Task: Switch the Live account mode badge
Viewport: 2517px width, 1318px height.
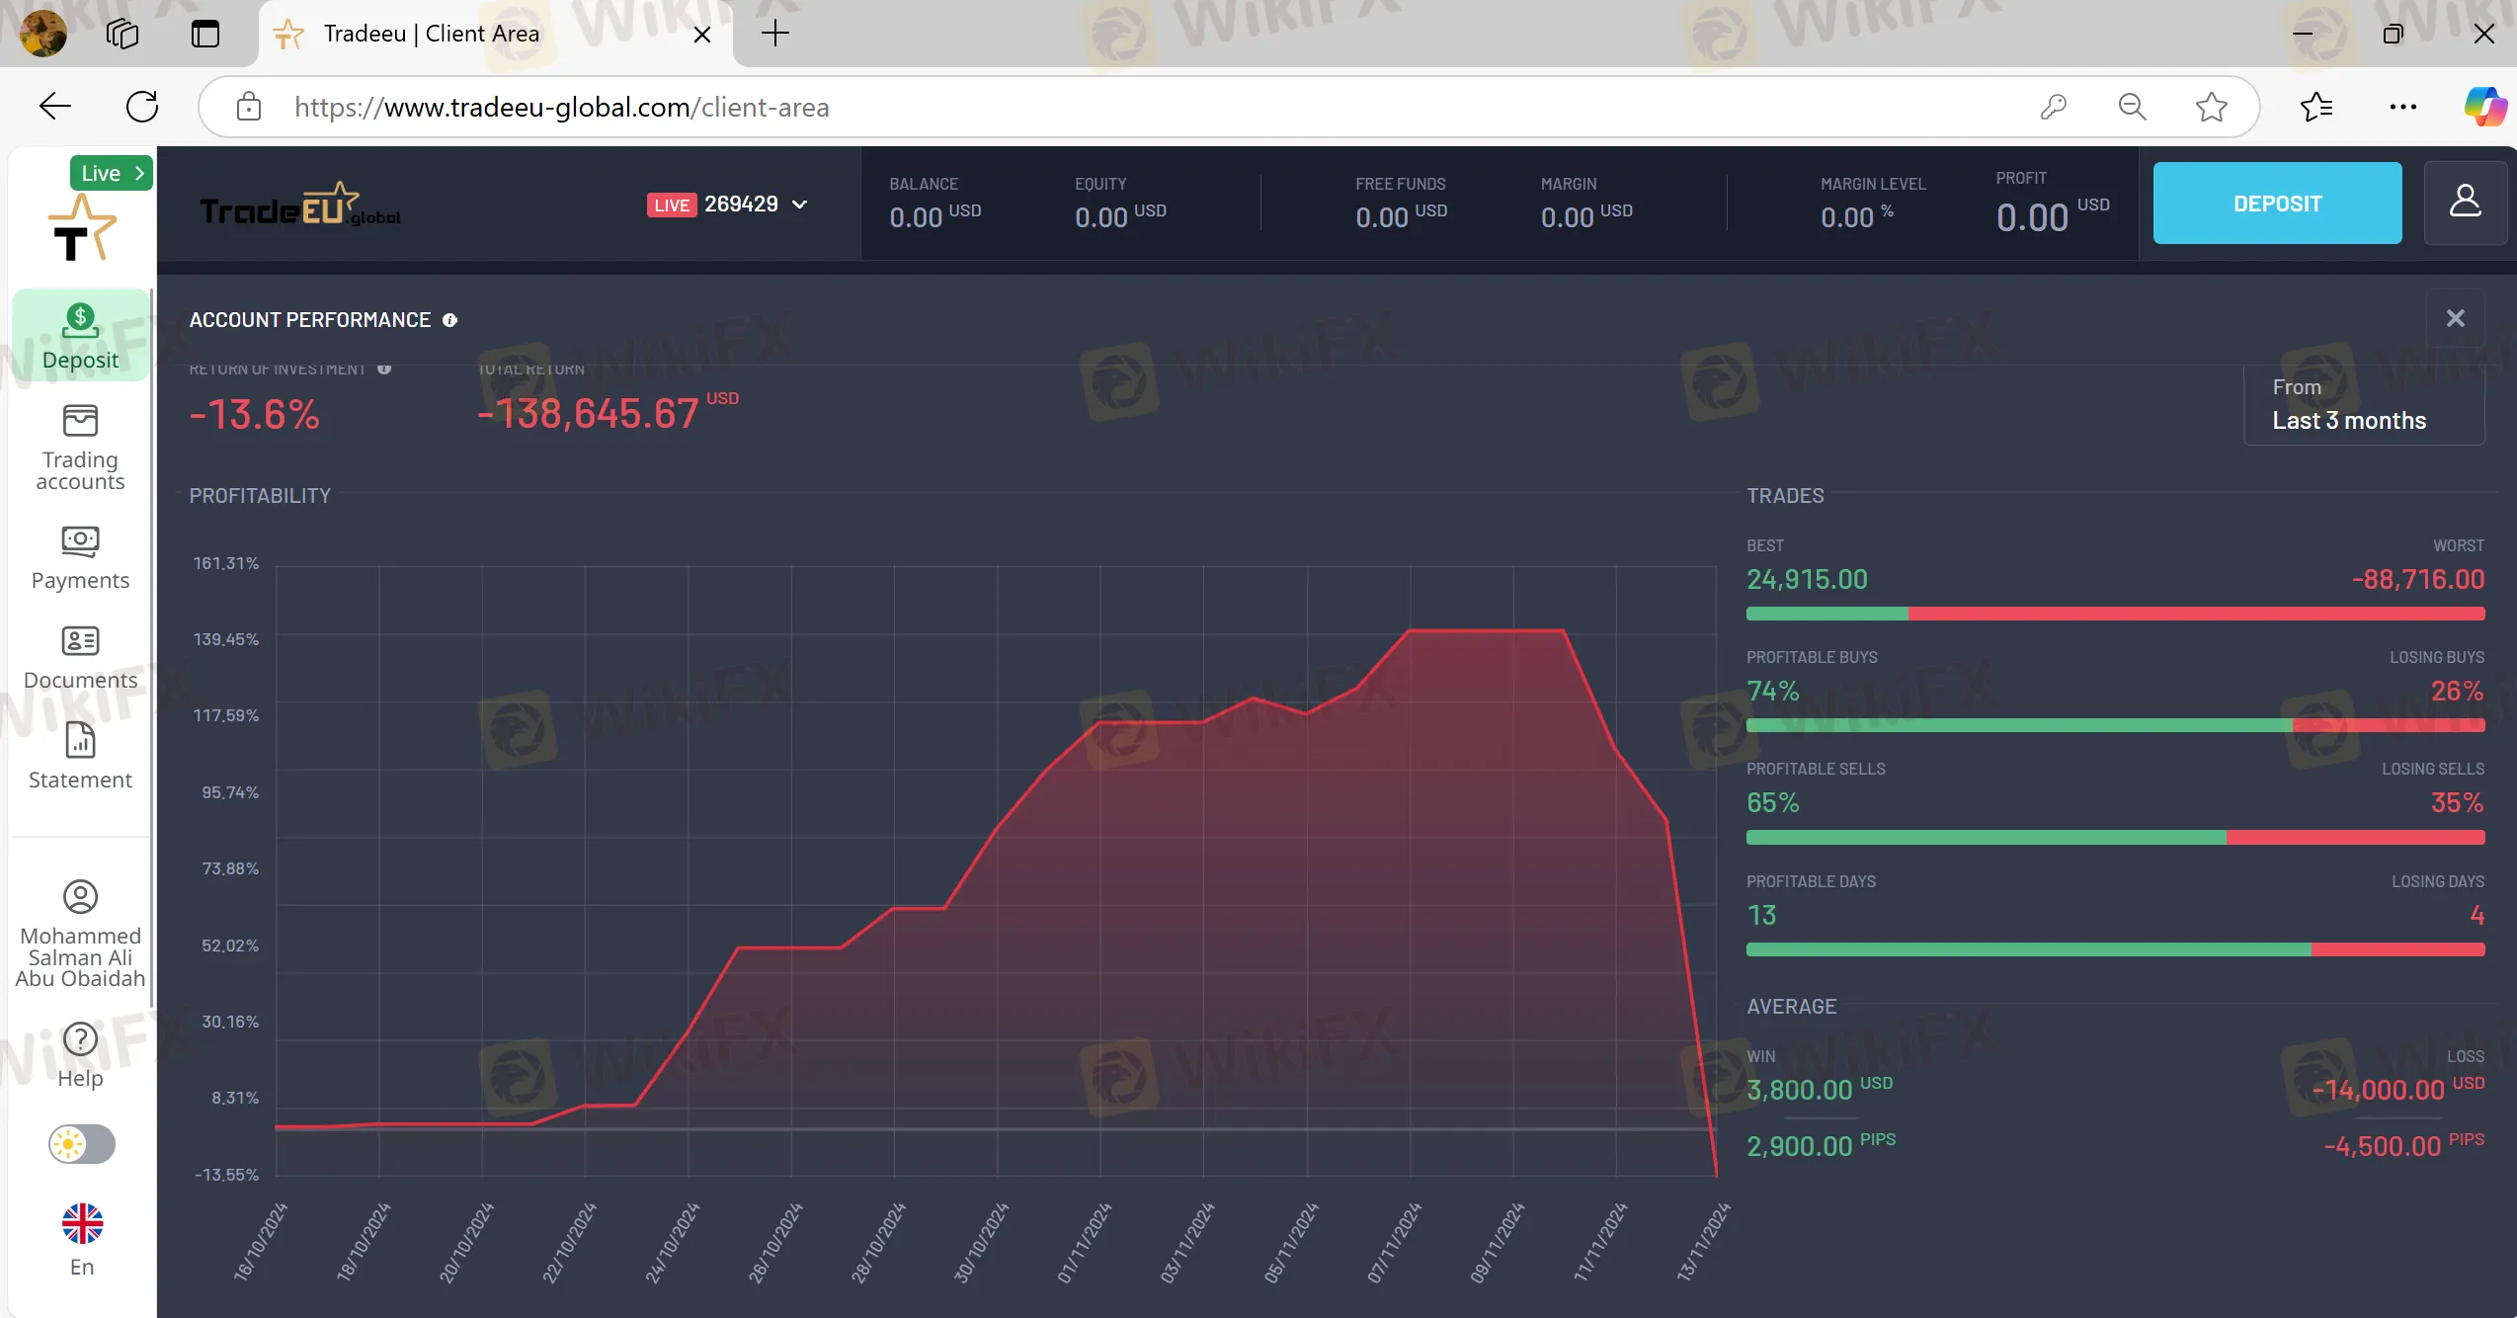Action: pyautogui.click(x=112, y=173)
